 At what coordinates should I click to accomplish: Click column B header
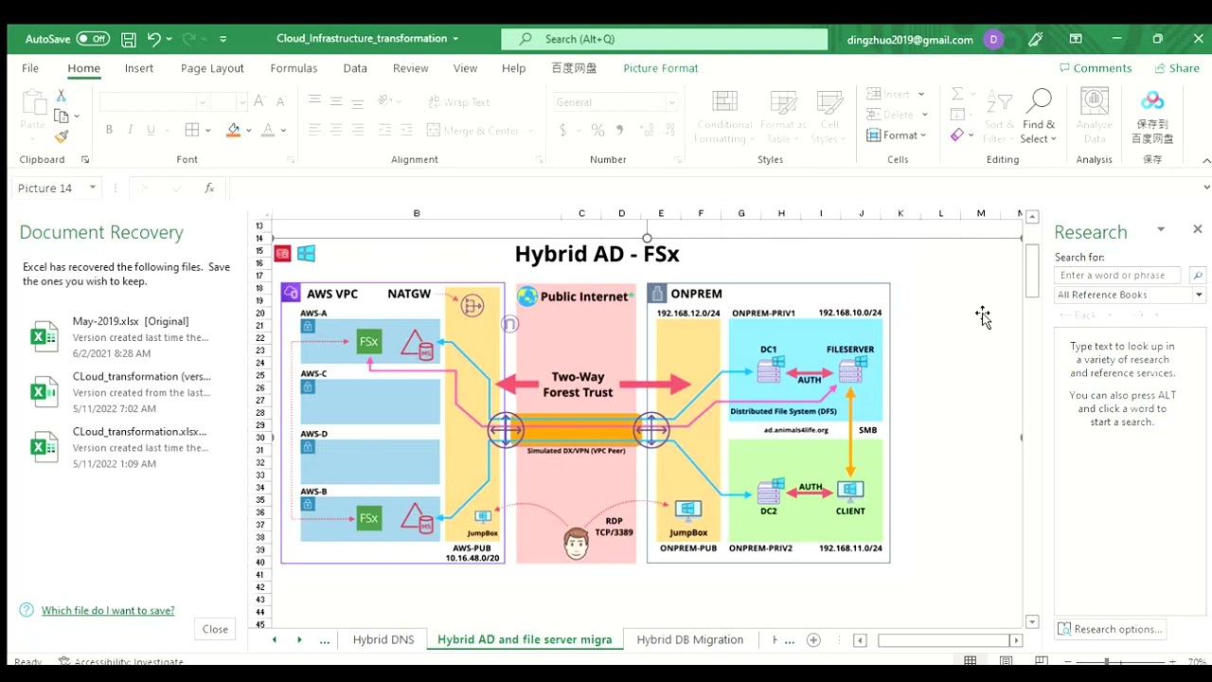(417, 213)
